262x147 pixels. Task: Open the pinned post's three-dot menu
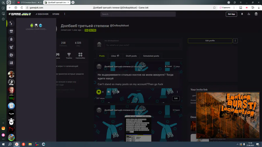coord(177,92)
